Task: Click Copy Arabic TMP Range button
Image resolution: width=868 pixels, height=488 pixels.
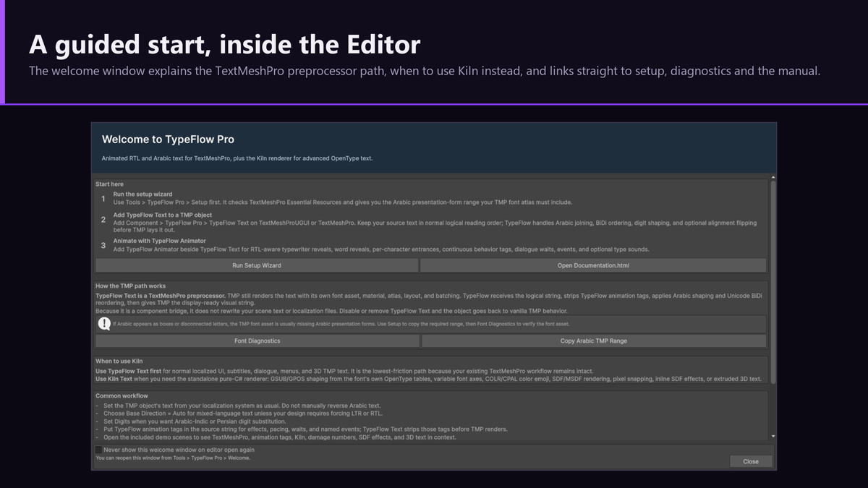Action: (593, 341)
